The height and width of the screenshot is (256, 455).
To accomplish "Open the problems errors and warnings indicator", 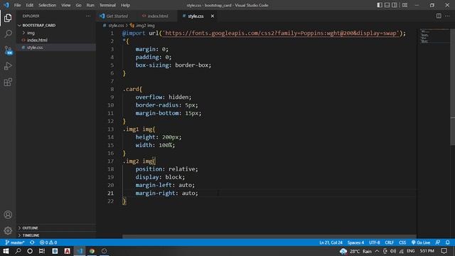I will (x=48, y=242).
